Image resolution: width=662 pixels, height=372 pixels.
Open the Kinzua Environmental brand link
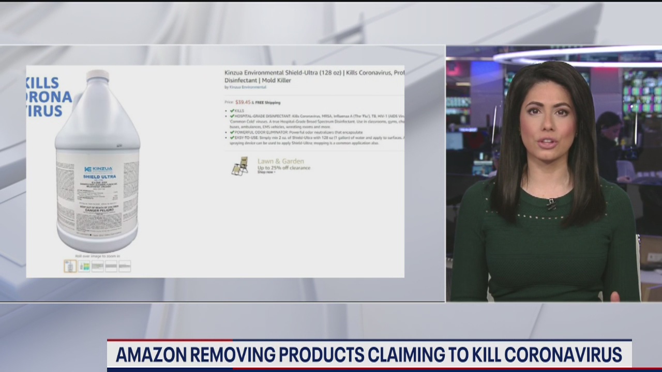248,87
